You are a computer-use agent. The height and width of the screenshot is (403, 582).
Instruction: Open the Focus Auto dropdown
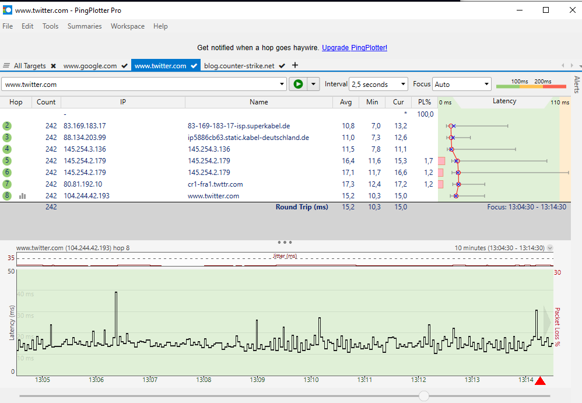462,84
